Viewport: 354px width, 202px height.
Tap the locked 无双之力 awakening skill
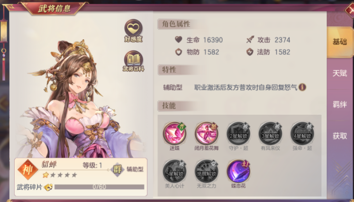coord(206,171)
